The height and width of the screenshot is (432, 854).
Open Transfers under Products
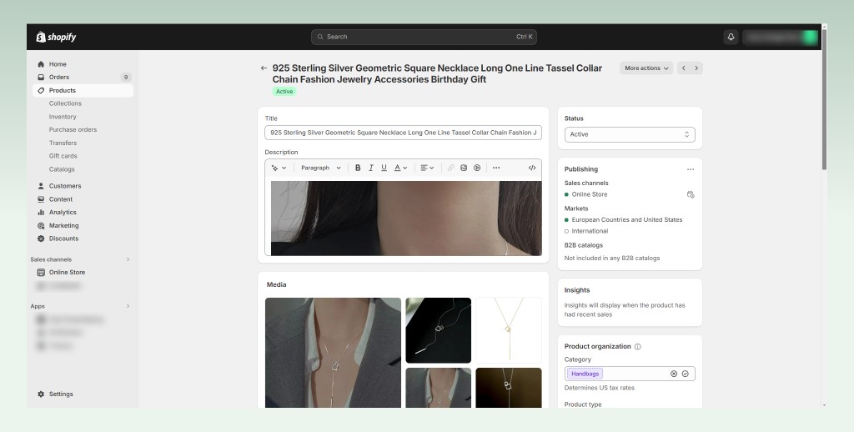click(63, 143)
